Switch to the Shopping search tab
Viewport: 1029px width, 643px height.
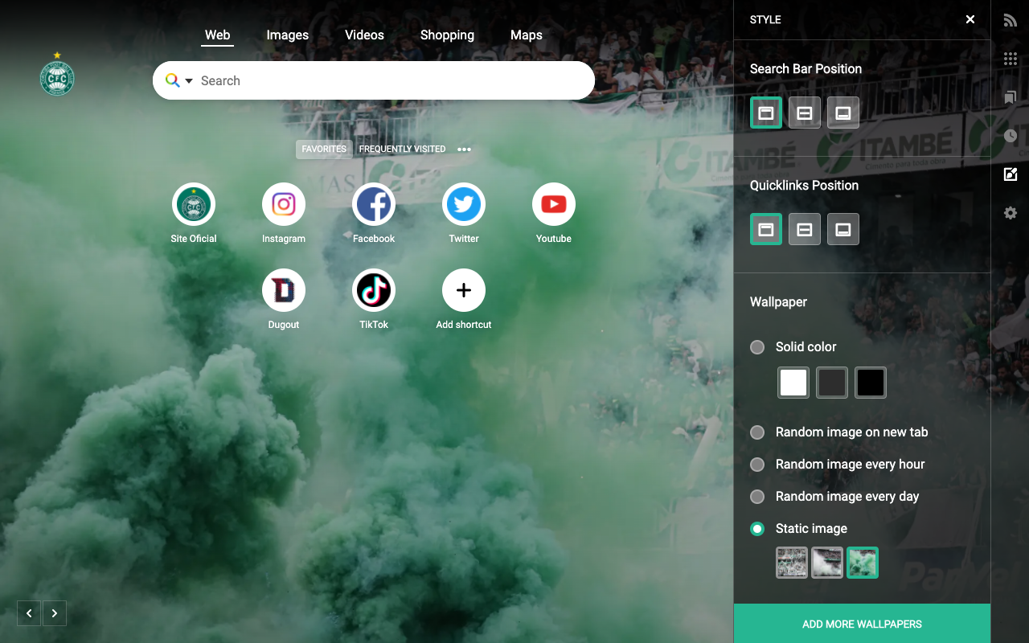click(x=447, y=35)
